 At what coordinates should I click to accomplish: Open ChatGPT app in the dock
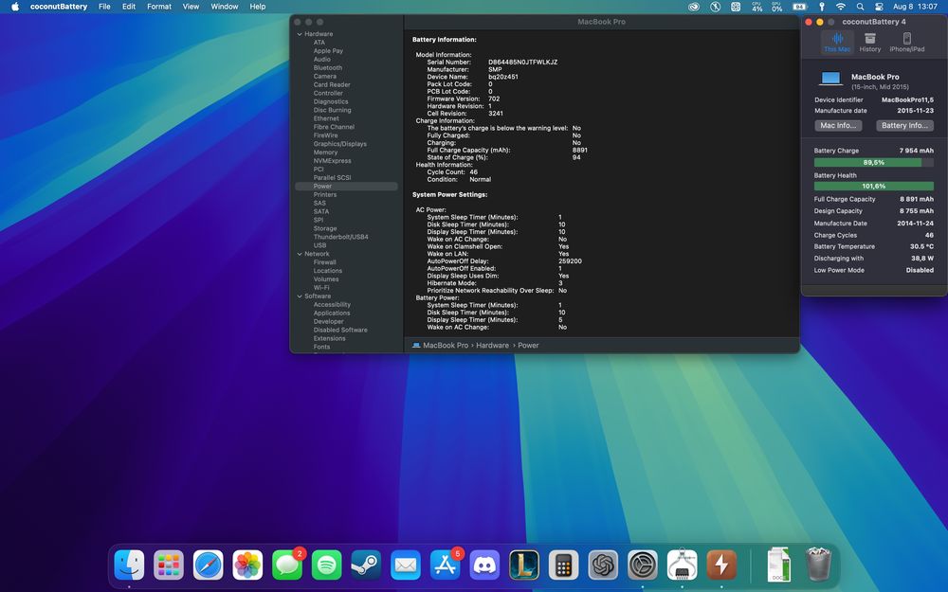pyautogui.click(x=603, y=565)
